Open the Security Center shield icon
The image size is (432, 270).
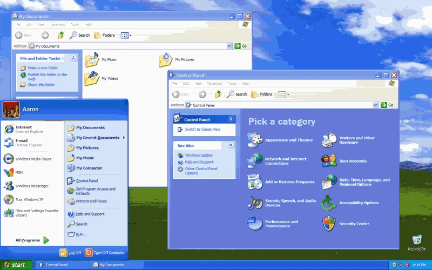tap(329, 223)
